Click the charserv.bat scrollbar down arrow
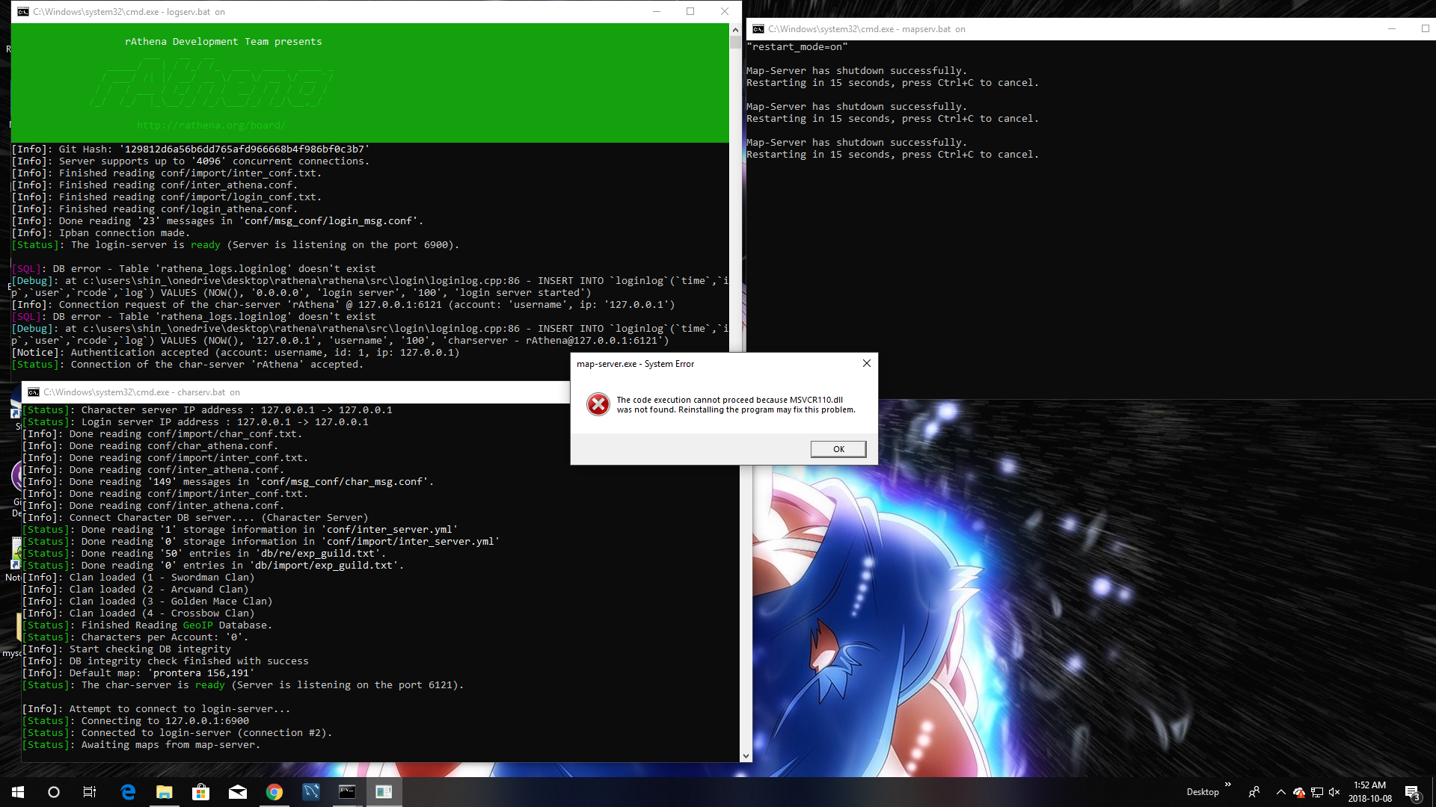The width and height of the screenshot is (1436, 807). click(746, 755)
